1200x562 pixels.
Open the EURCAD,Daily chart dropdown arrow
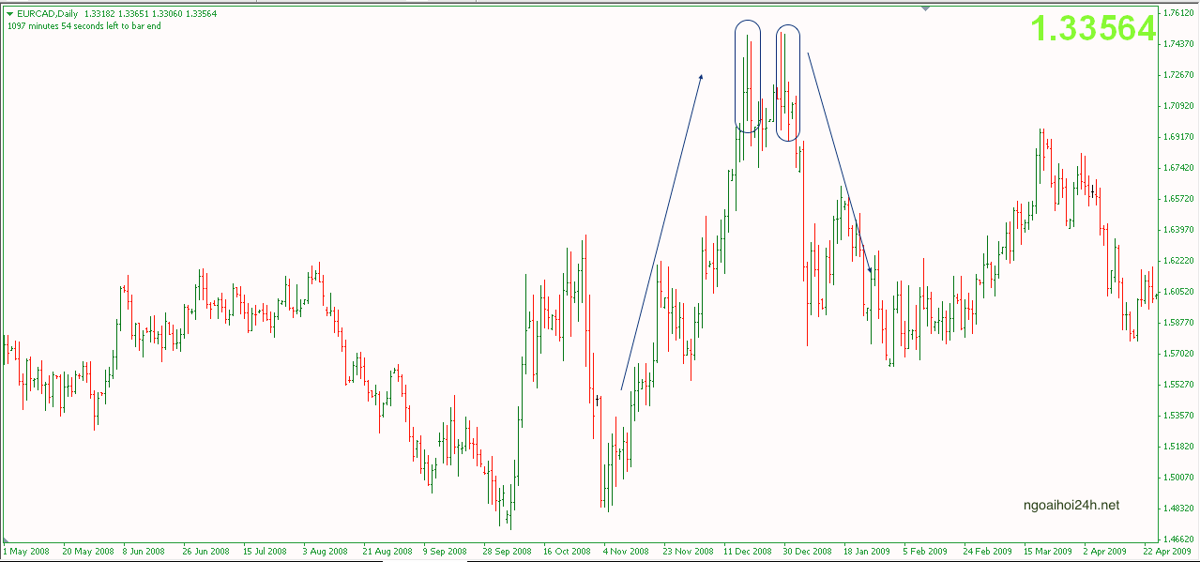point(10,14)
